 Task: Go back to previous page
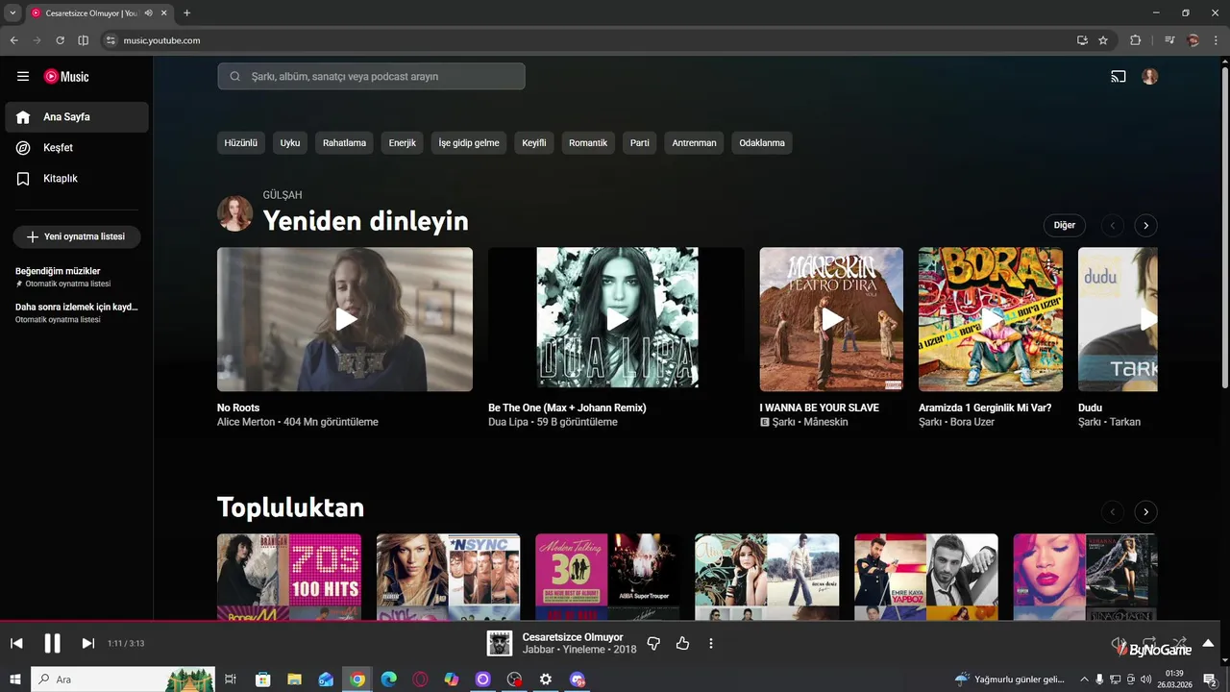point(13,40)
